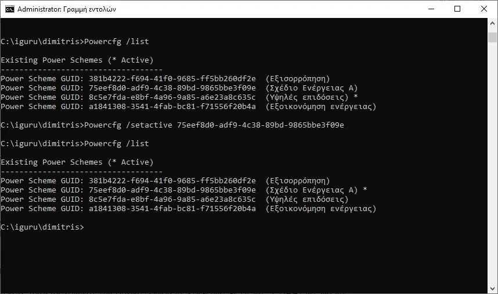
Task: Click the active 'Σχέδιο Ενέργειας A' line with asterisk
Action: tap(183, 190)
